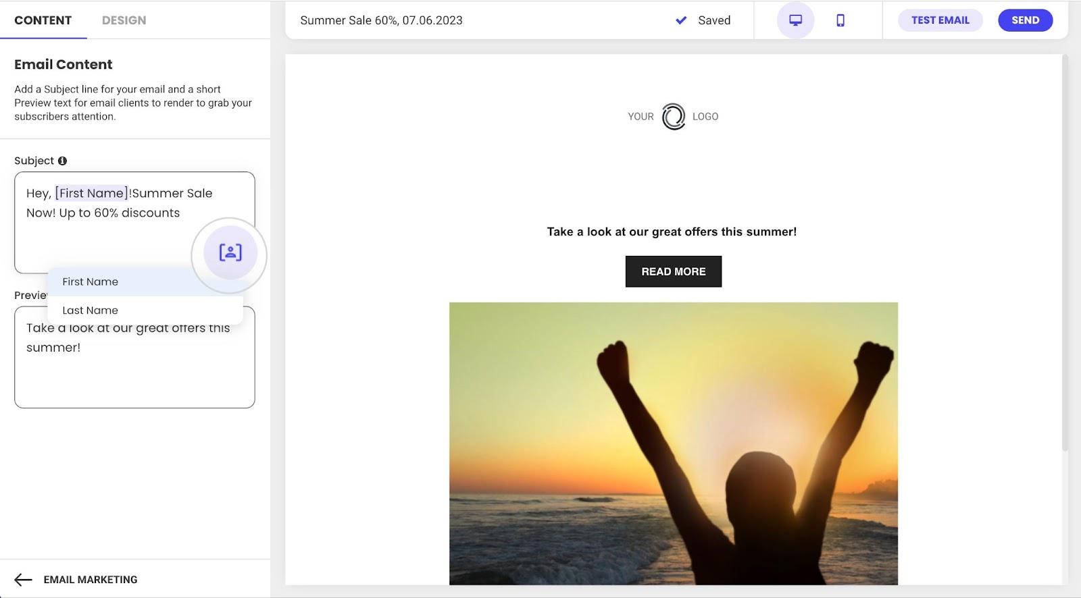Click the email name Summer Sale 60%, 07.06.2023
The image size is (1081, 598).
382,20
